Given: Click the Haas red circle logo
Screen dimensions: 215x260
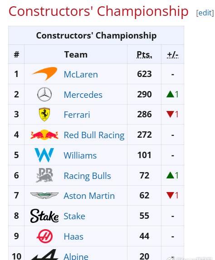Looking at the screenshot, I should (x=44, y=236).
